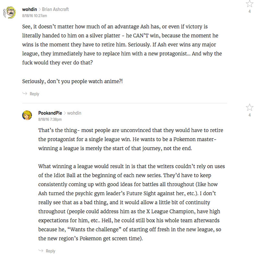Star wohdin's comment about Ash

pos(249,4)
